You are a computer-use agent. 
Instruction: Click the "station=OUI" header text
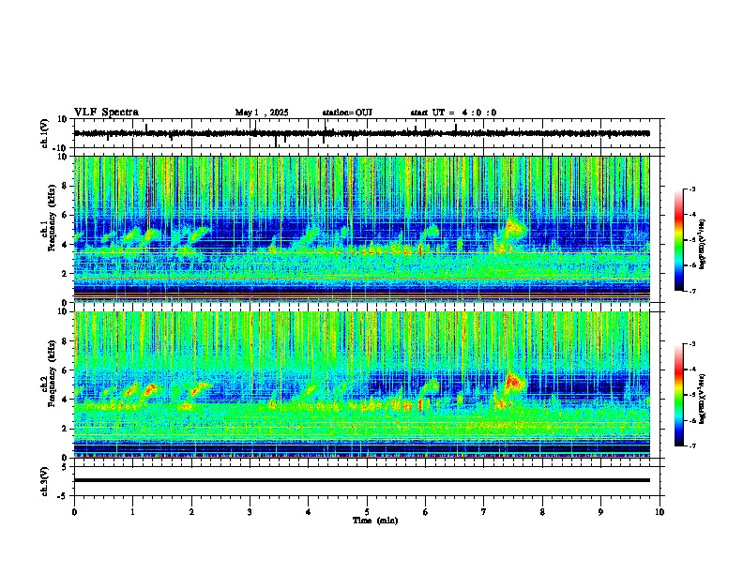347,113
